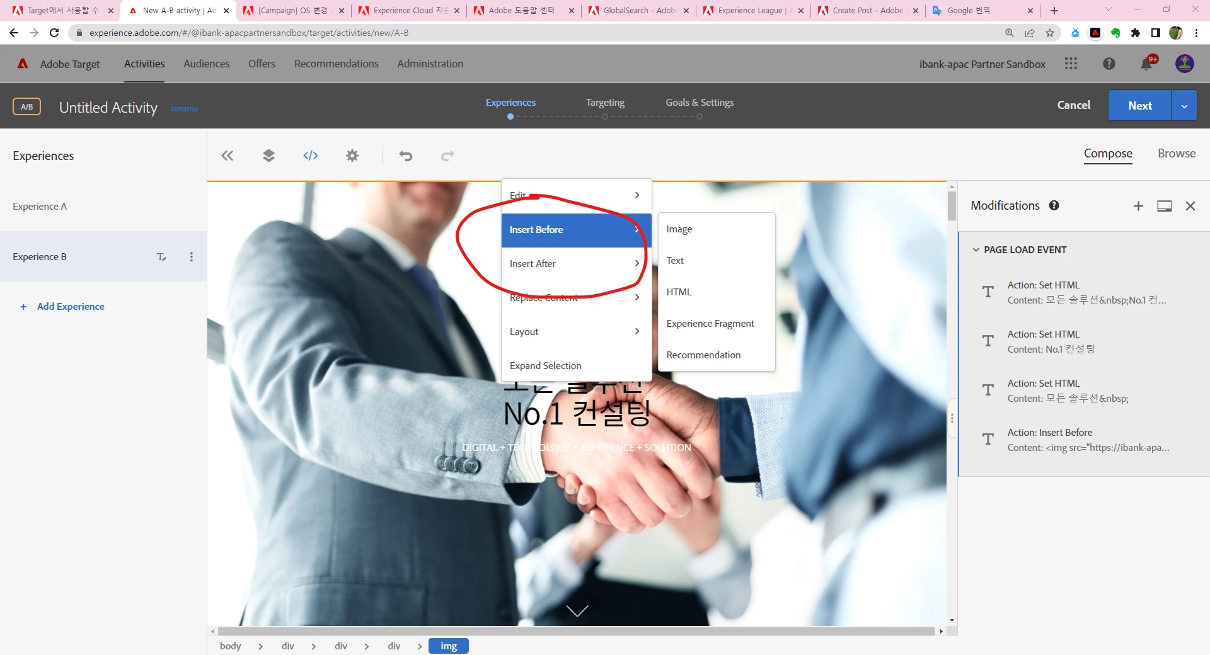Collapse the experiences panel with double-chevron icon

[x=228, y=156]
